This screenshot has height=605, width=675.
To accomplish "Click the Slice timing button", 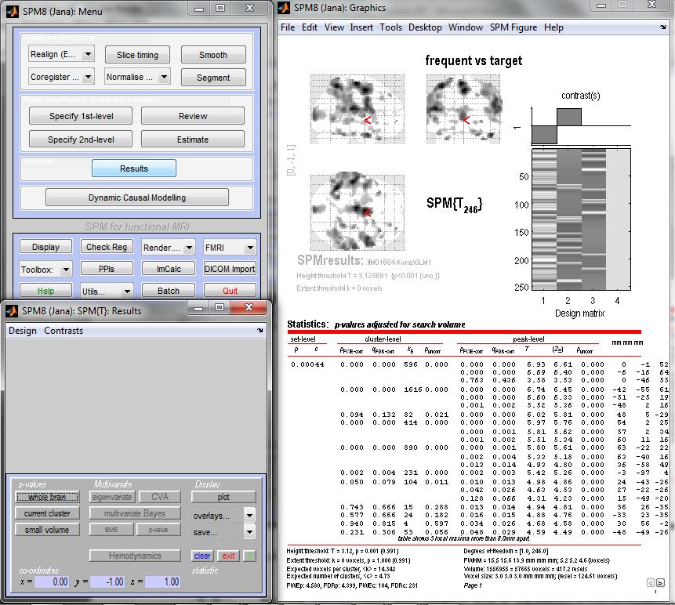I will pyautogui.click(x=137, y=55).
